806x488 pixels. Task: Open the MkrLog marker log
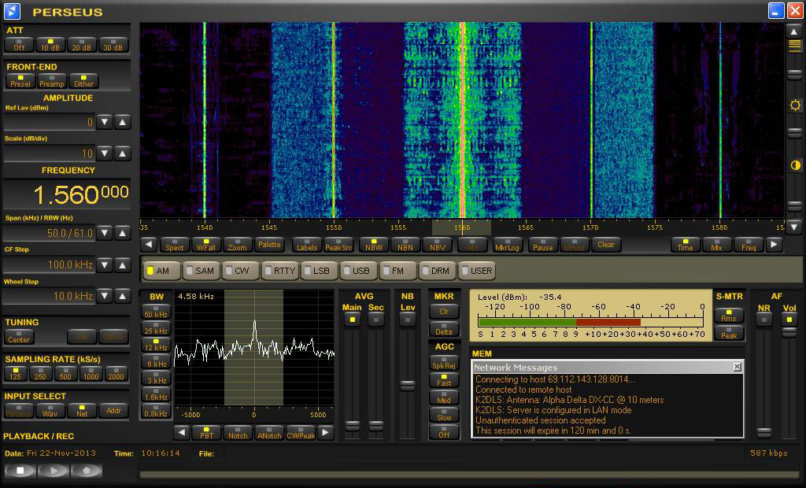[x=508, y=245]
